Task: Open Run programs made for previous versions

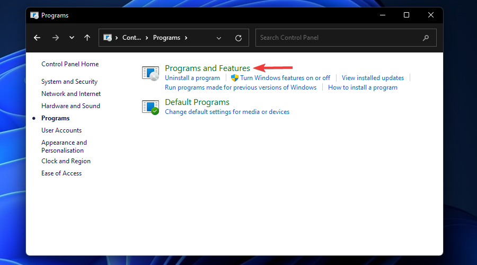Action: [241, 87]
